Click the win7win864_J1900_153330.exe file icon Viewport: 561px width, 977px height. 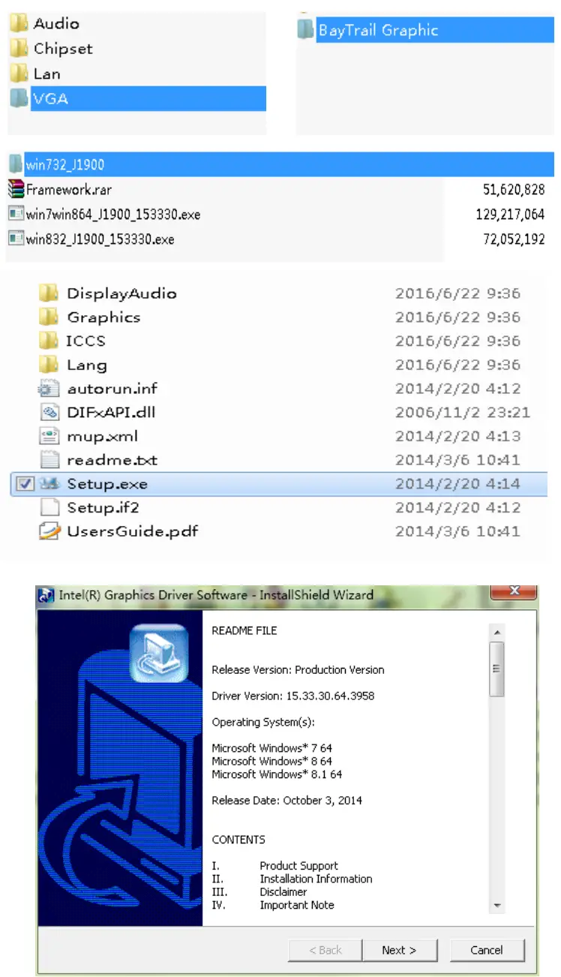(x=16, y=215)
